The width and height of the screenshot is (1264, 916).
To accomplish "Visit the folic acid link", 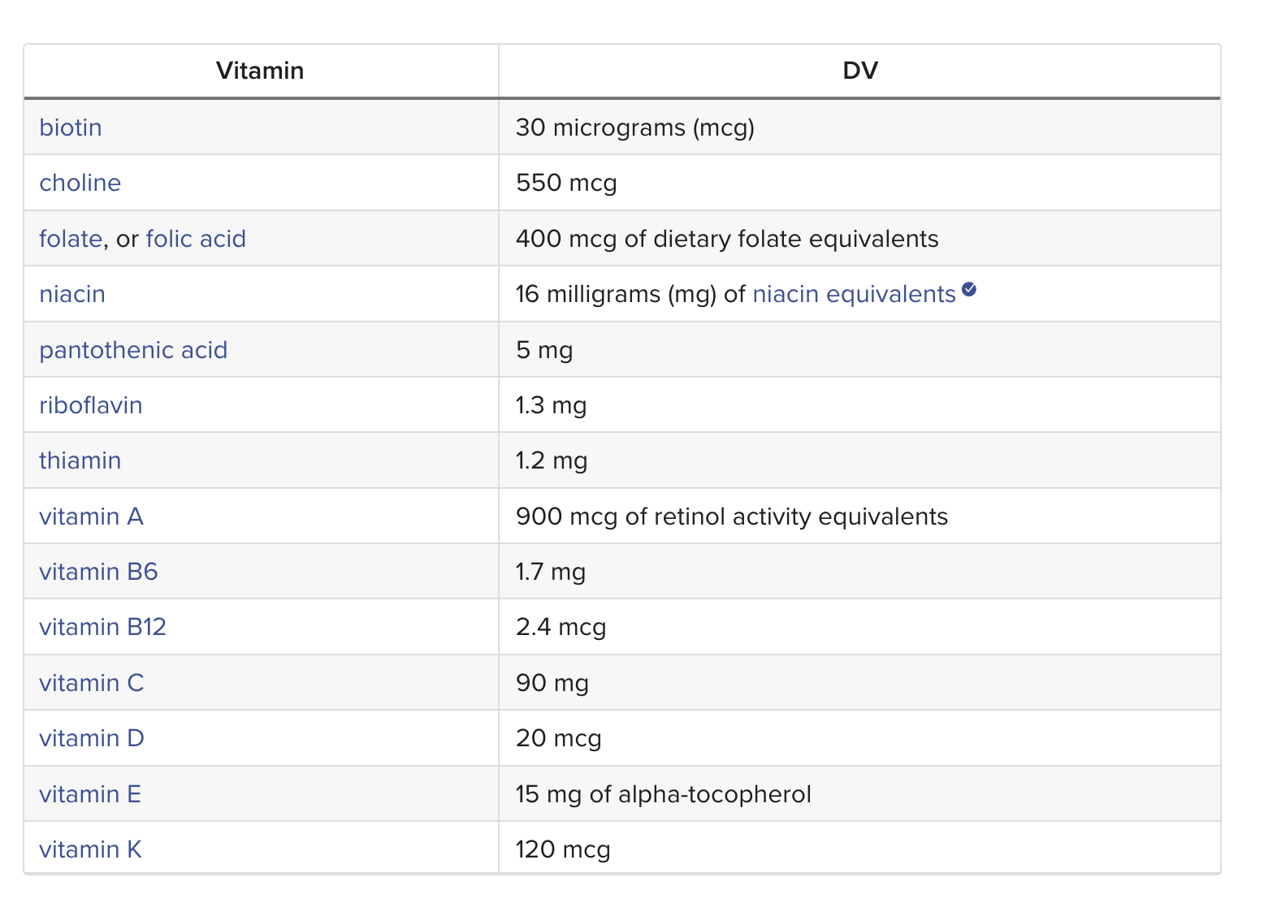I will click(196, 239).
